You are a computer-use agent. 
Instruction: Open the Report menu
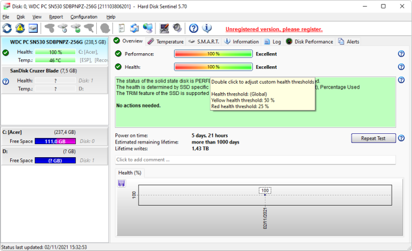56,17
